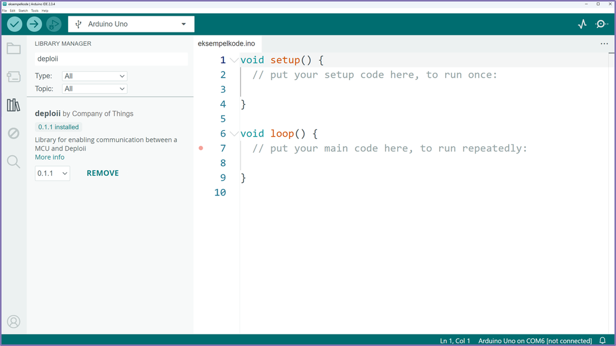Click the Arduino IDE title bar icon
This screenshot has height=346, width=616.
click(x=5, y=4)
